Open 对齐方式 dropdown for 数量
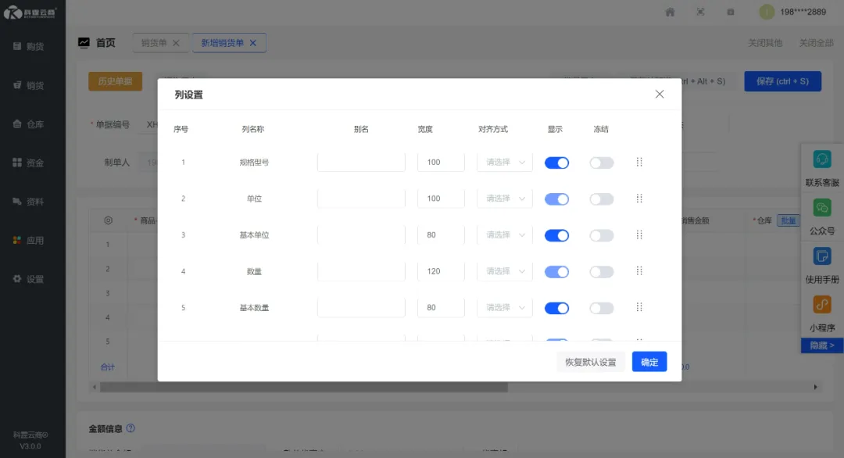This screenshot has height=458, width=844. pos(504,271)
